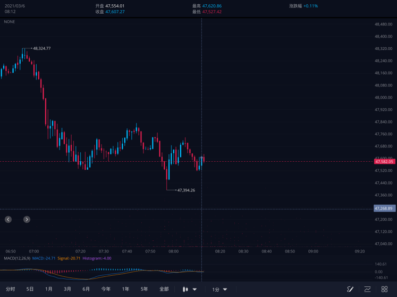
Task: Click the 涨跌幅 +0.11% change value
Action: pos(303,6)
